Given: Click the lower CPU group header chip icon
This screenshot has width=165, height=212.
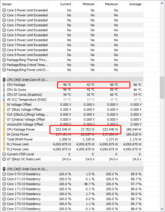Looking at the screenshot, I should tap(4, 169).
